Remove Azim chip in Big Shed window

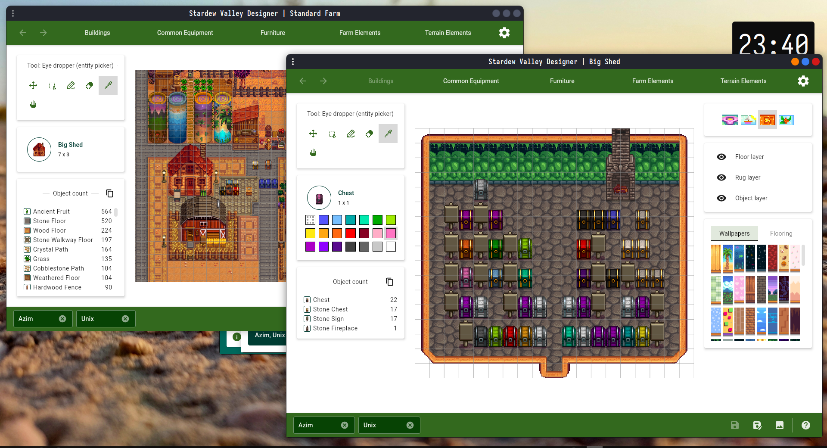point(345,425)
